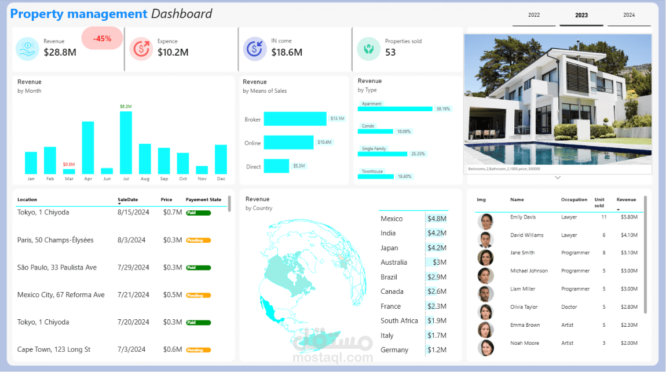Click the Income dollar cycle icon
The image size is (666, 372).
coord(255,49)
